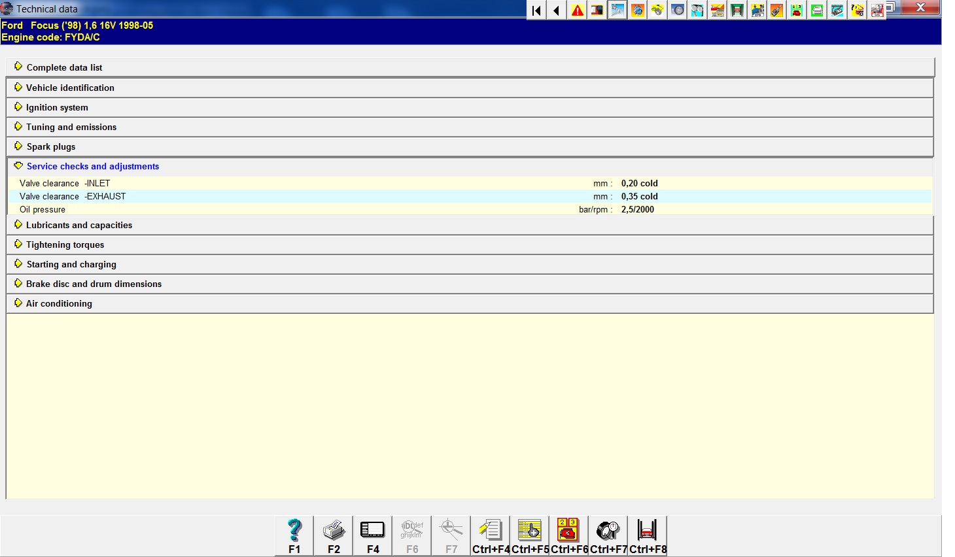Open the Ctrl+F7 gauges button

pos(608,535)
